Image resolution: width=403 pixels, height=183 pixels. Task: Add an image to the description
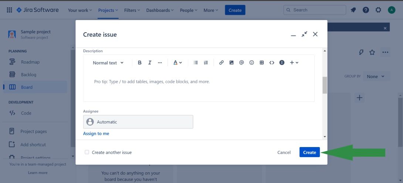[231, 63]
